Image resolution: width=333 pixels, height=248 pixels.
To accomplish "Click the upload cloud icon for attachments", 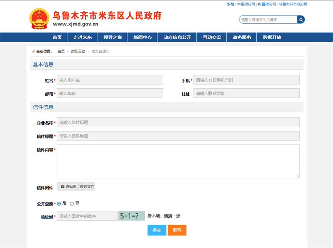I will point(63,187).
